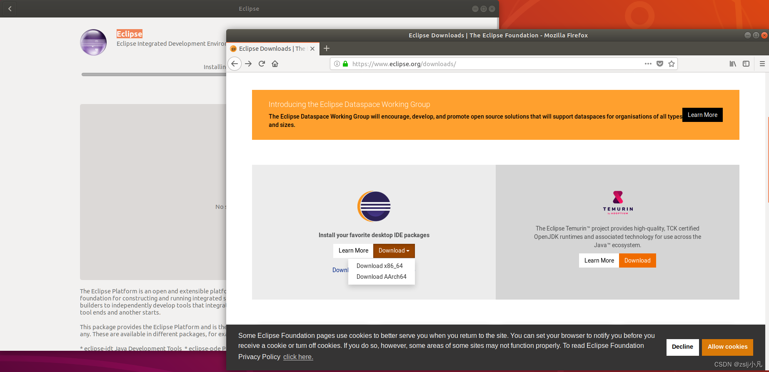The image size is (769, 372).
Task: Close the Firefox window
Action: click(x=764, y=35)
